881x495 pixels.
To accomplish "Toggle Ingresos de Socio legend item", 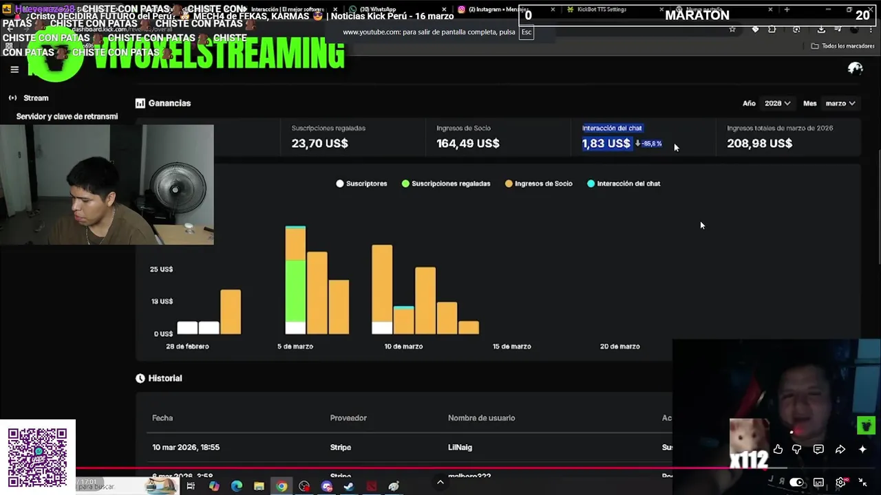I will coord(539,184).
